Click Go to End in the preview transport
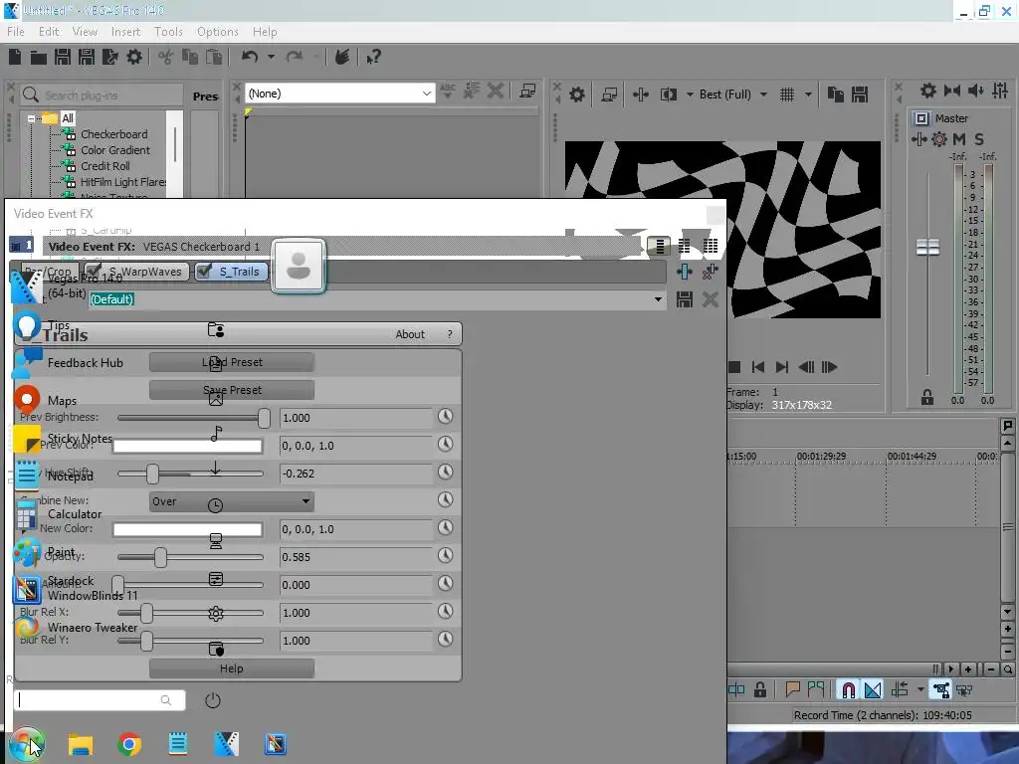This screenshot has height=764, width=1019. (782, 367)
